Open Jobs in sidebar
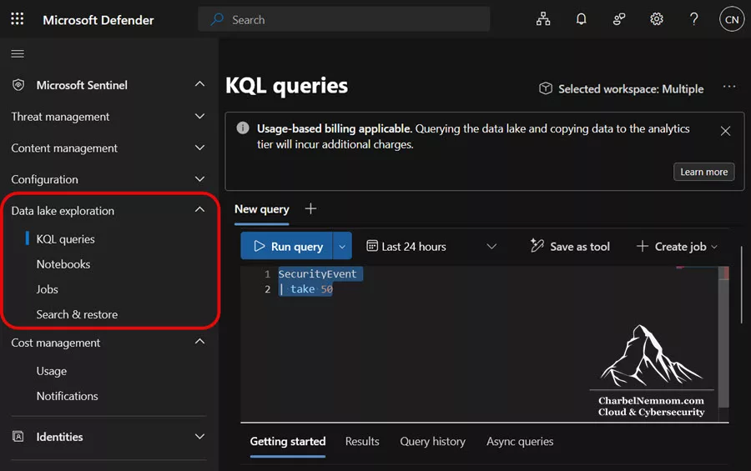 (47, 289)
